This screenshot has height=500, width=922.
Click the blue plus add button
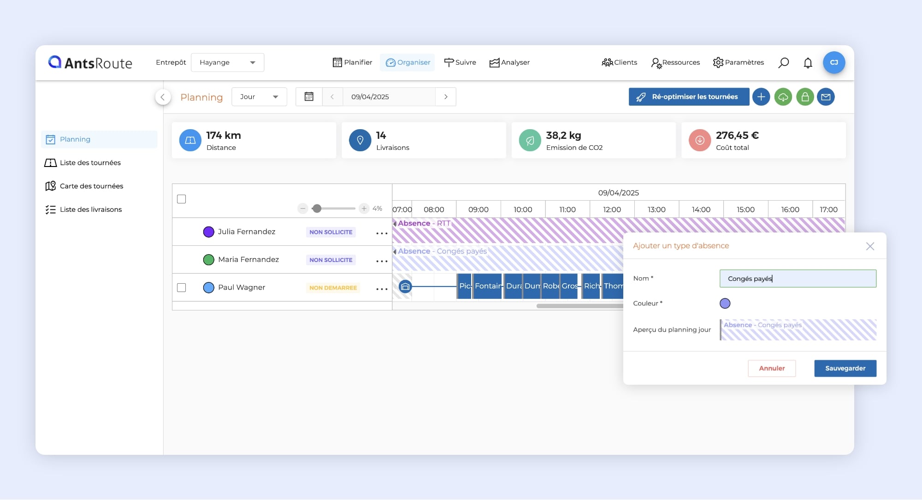click(761, 97)
